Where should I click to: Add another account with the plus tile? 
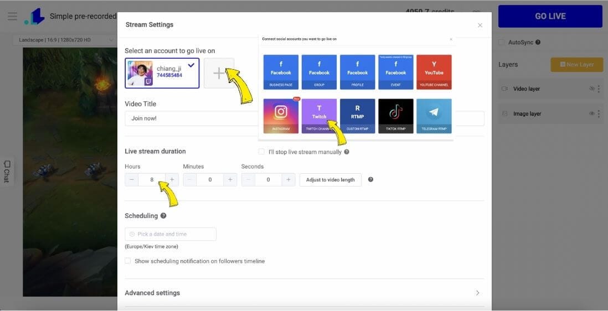[x=219, y=73]
